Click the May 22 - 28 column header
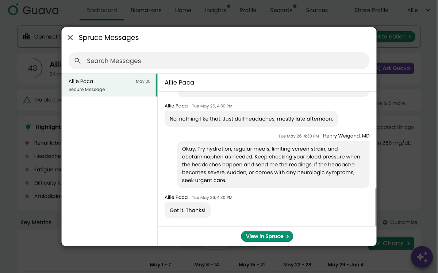The width and height of the screenshot is (438, 273). 297,265
